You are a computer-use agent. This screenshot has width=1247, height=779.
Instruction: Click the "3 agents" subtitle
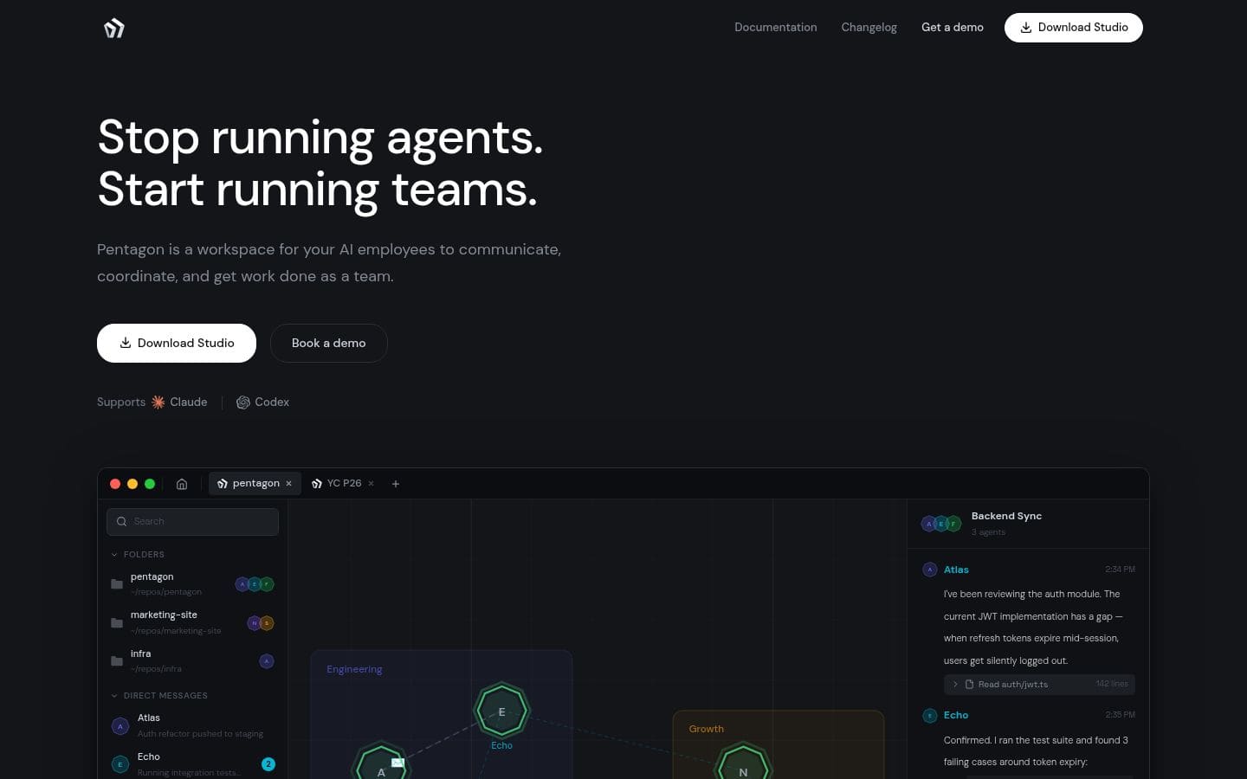(988, 532)
